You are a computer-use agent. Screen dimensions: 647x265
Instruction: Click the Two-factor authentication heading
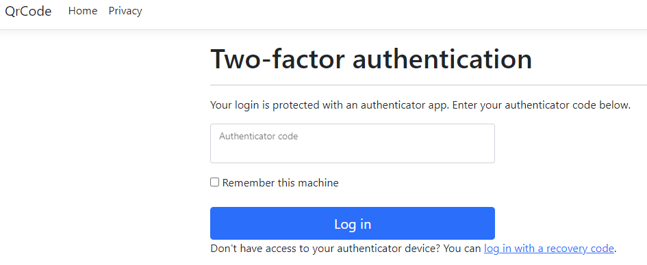(x=371, y=59)
